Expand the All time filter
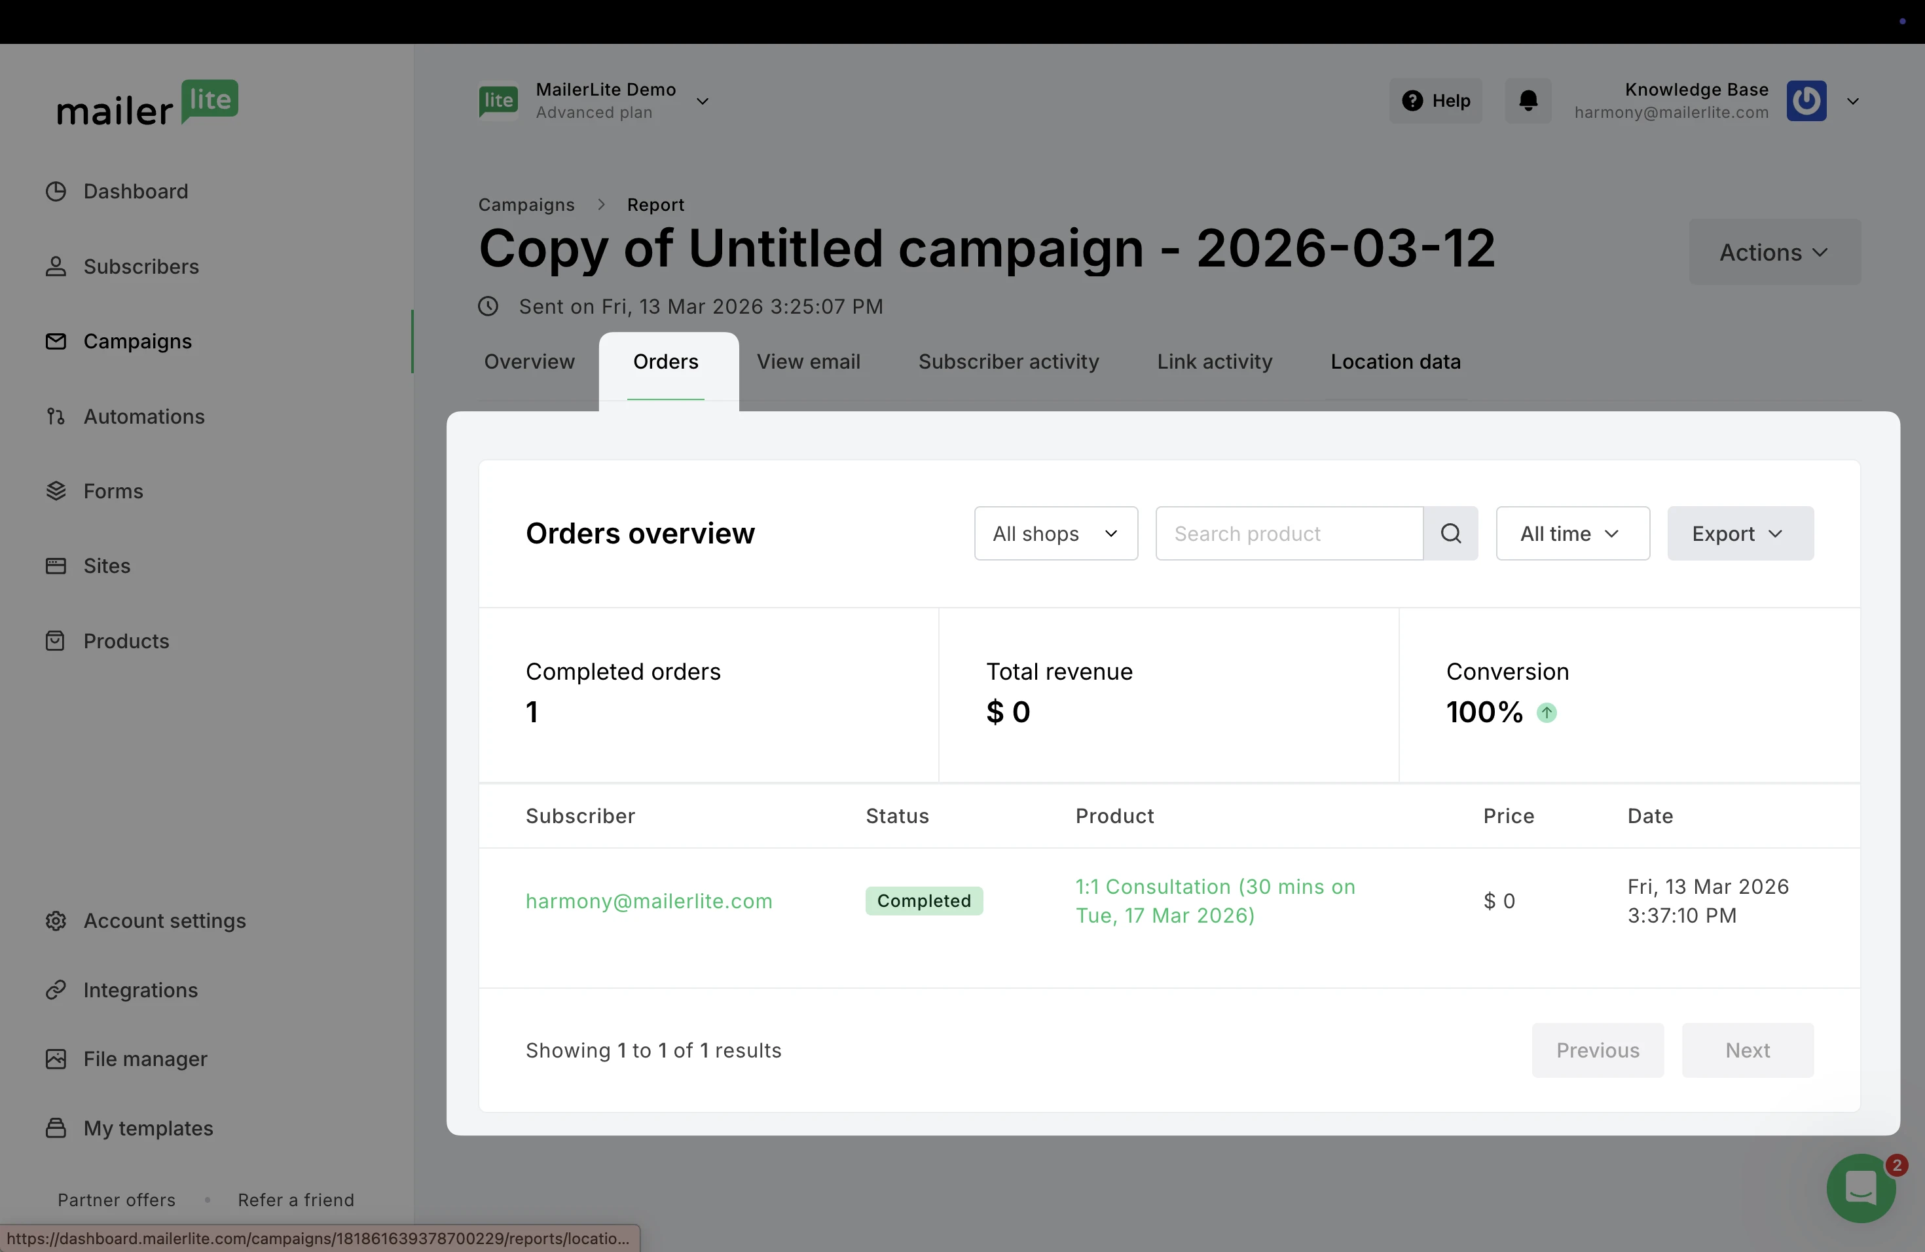The height and width of the screenshot is (1252, 1925). coord(1571,534)
